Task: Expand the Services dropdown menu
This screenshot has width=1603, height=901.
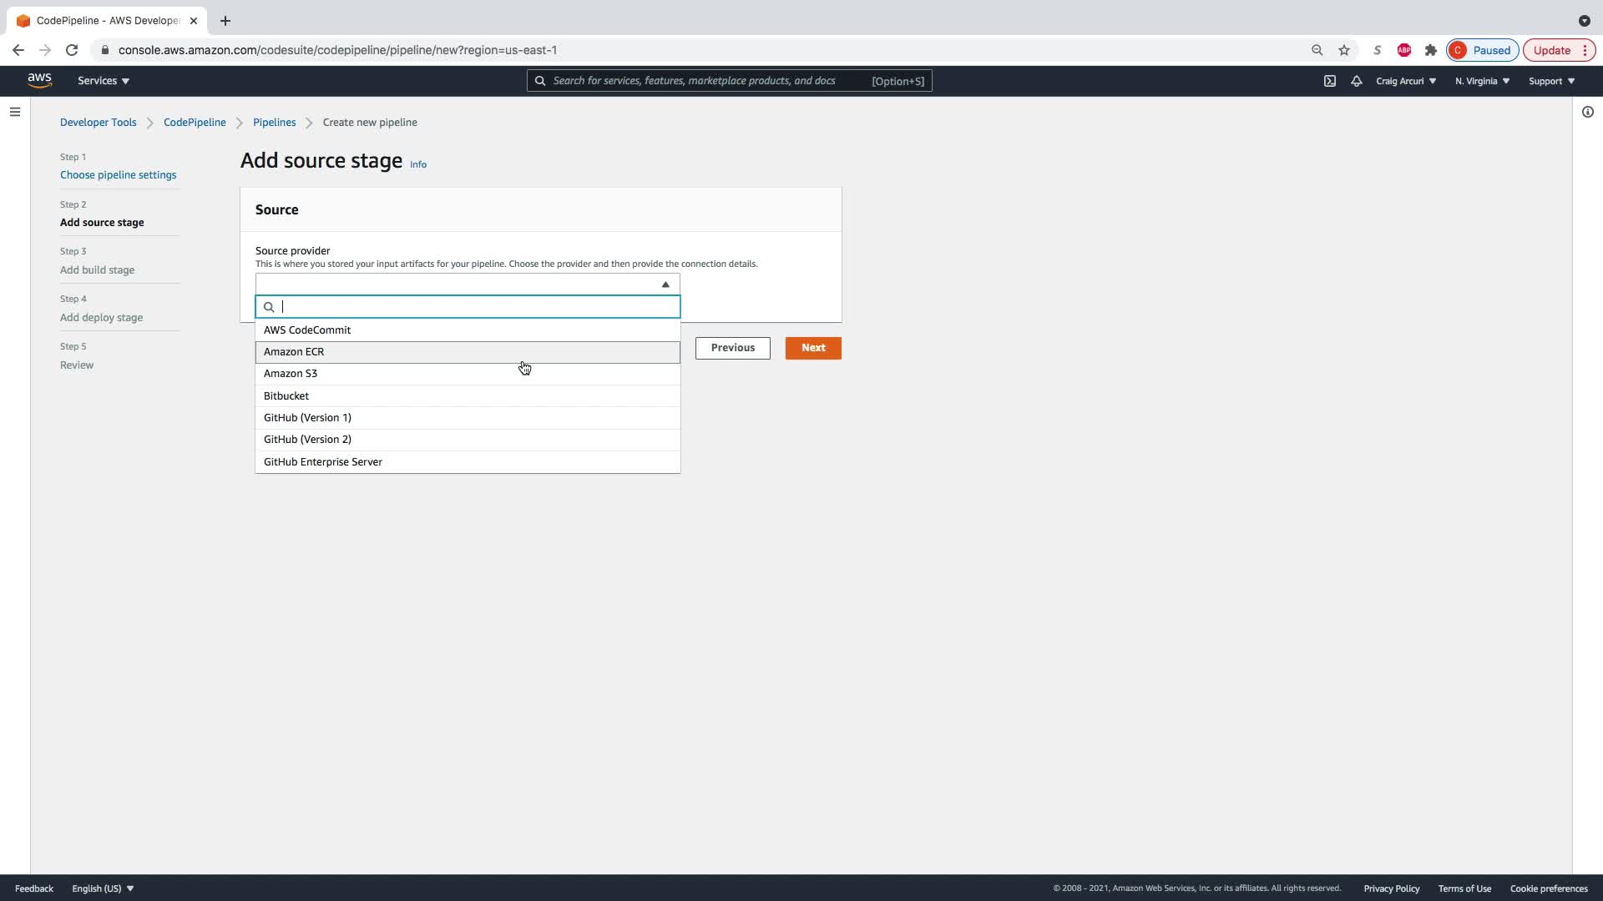Action: coord(104,81)
